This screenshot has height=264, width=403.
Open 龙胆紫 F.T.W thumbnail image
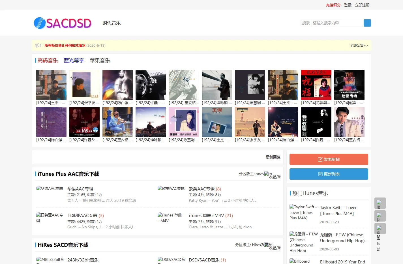click(303, 242)
